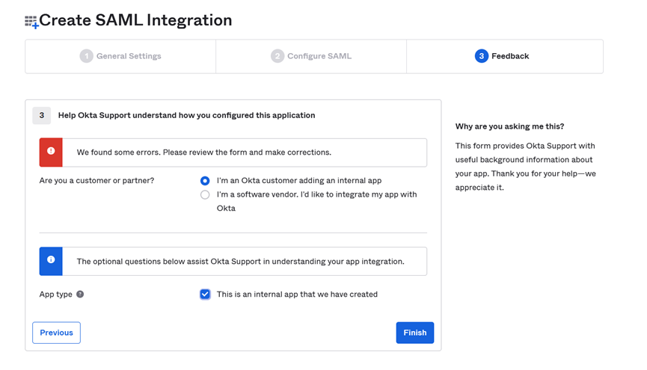Click 'This is an internal app' label
This screenshot has width=647, height=370.
(297, 294)
